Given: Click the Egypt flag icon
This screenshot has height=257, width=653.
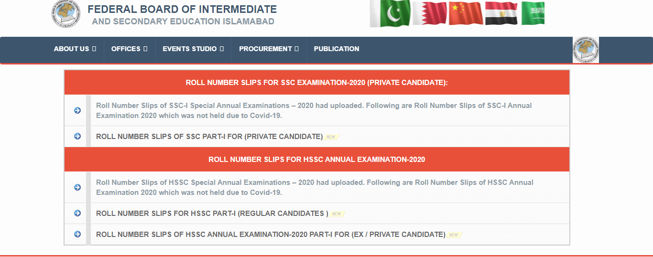Looking at the screenshot, I should tap(501, 13).
